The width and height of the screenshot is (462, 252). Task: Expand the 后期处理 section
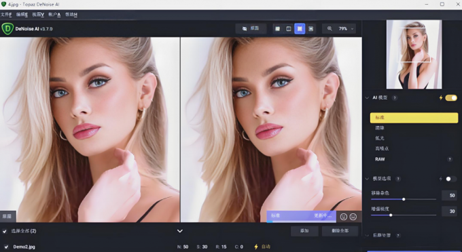(367, 235)
